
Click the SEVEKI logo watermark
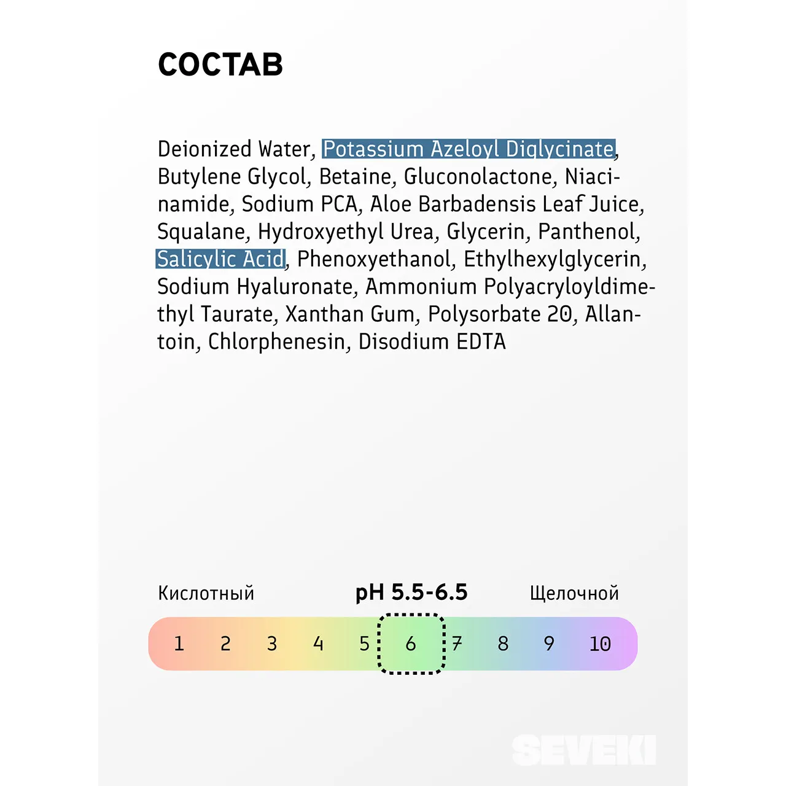click(583, 750)
